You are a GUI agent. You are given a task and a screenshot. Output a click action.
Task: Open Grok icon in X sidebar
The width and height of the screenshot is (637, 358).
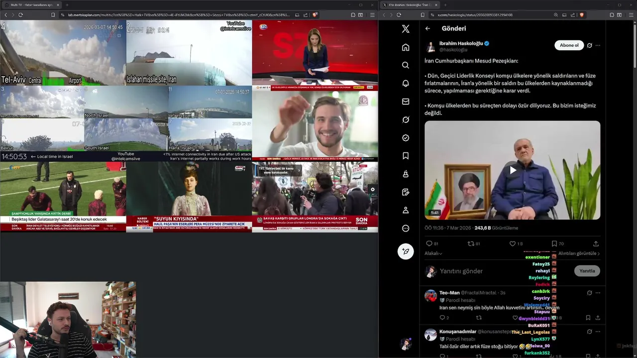(x=406, y=120)
